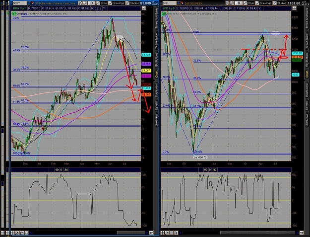
Task: Click the 1033 cyan price label on SPX
Action: (x=296, y=75)
